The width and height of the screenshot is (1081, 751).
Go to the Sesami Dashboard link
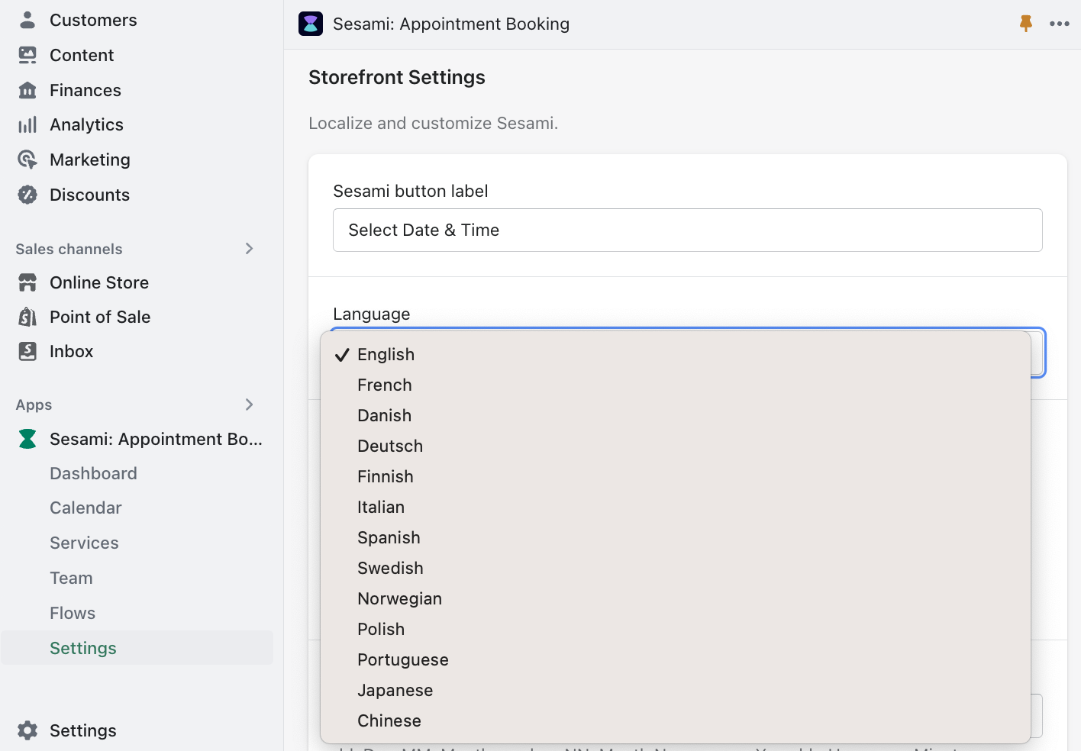point(93,473)
